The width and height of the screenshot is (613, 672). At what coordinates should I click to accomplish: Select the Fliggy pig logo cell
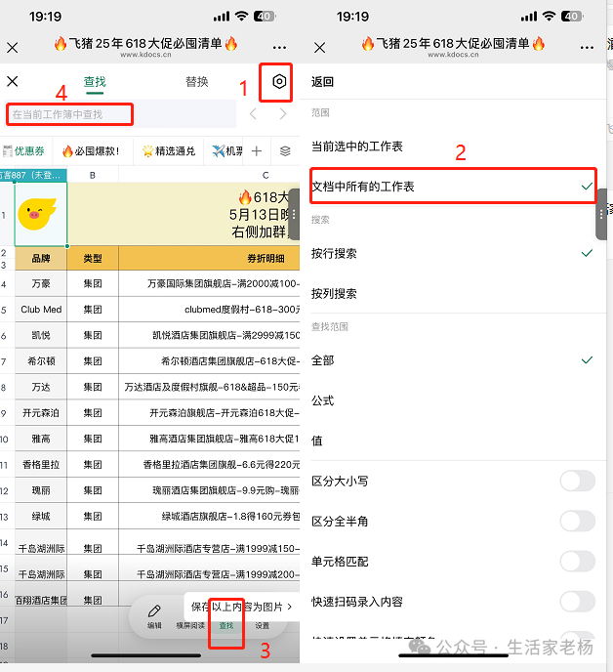pyautogui.click(x=41, y=214)
